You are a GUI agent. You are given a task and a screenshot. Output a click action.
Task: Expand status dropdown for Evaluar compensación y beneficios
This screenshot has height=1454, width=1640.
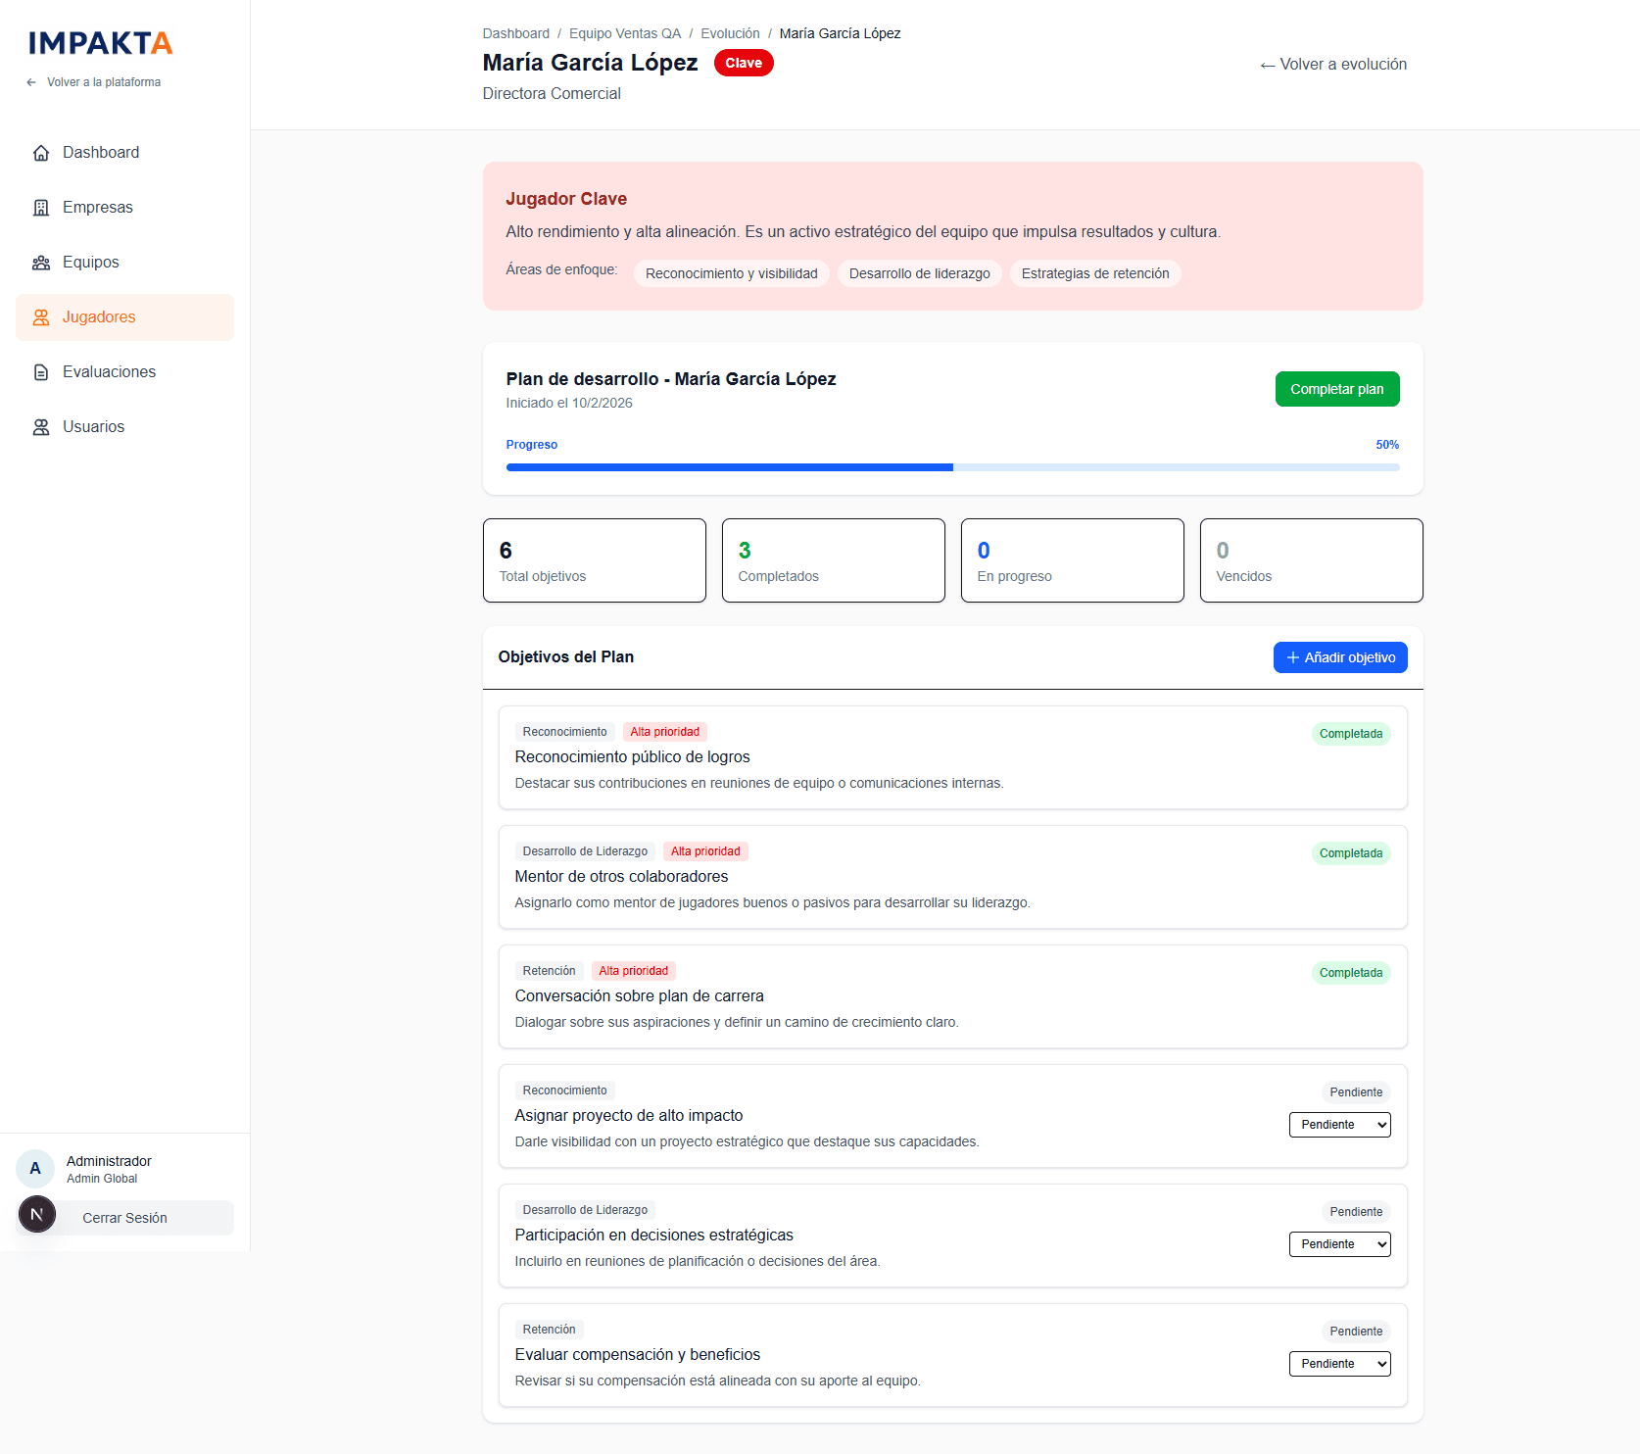(x=1339, y=1364)
